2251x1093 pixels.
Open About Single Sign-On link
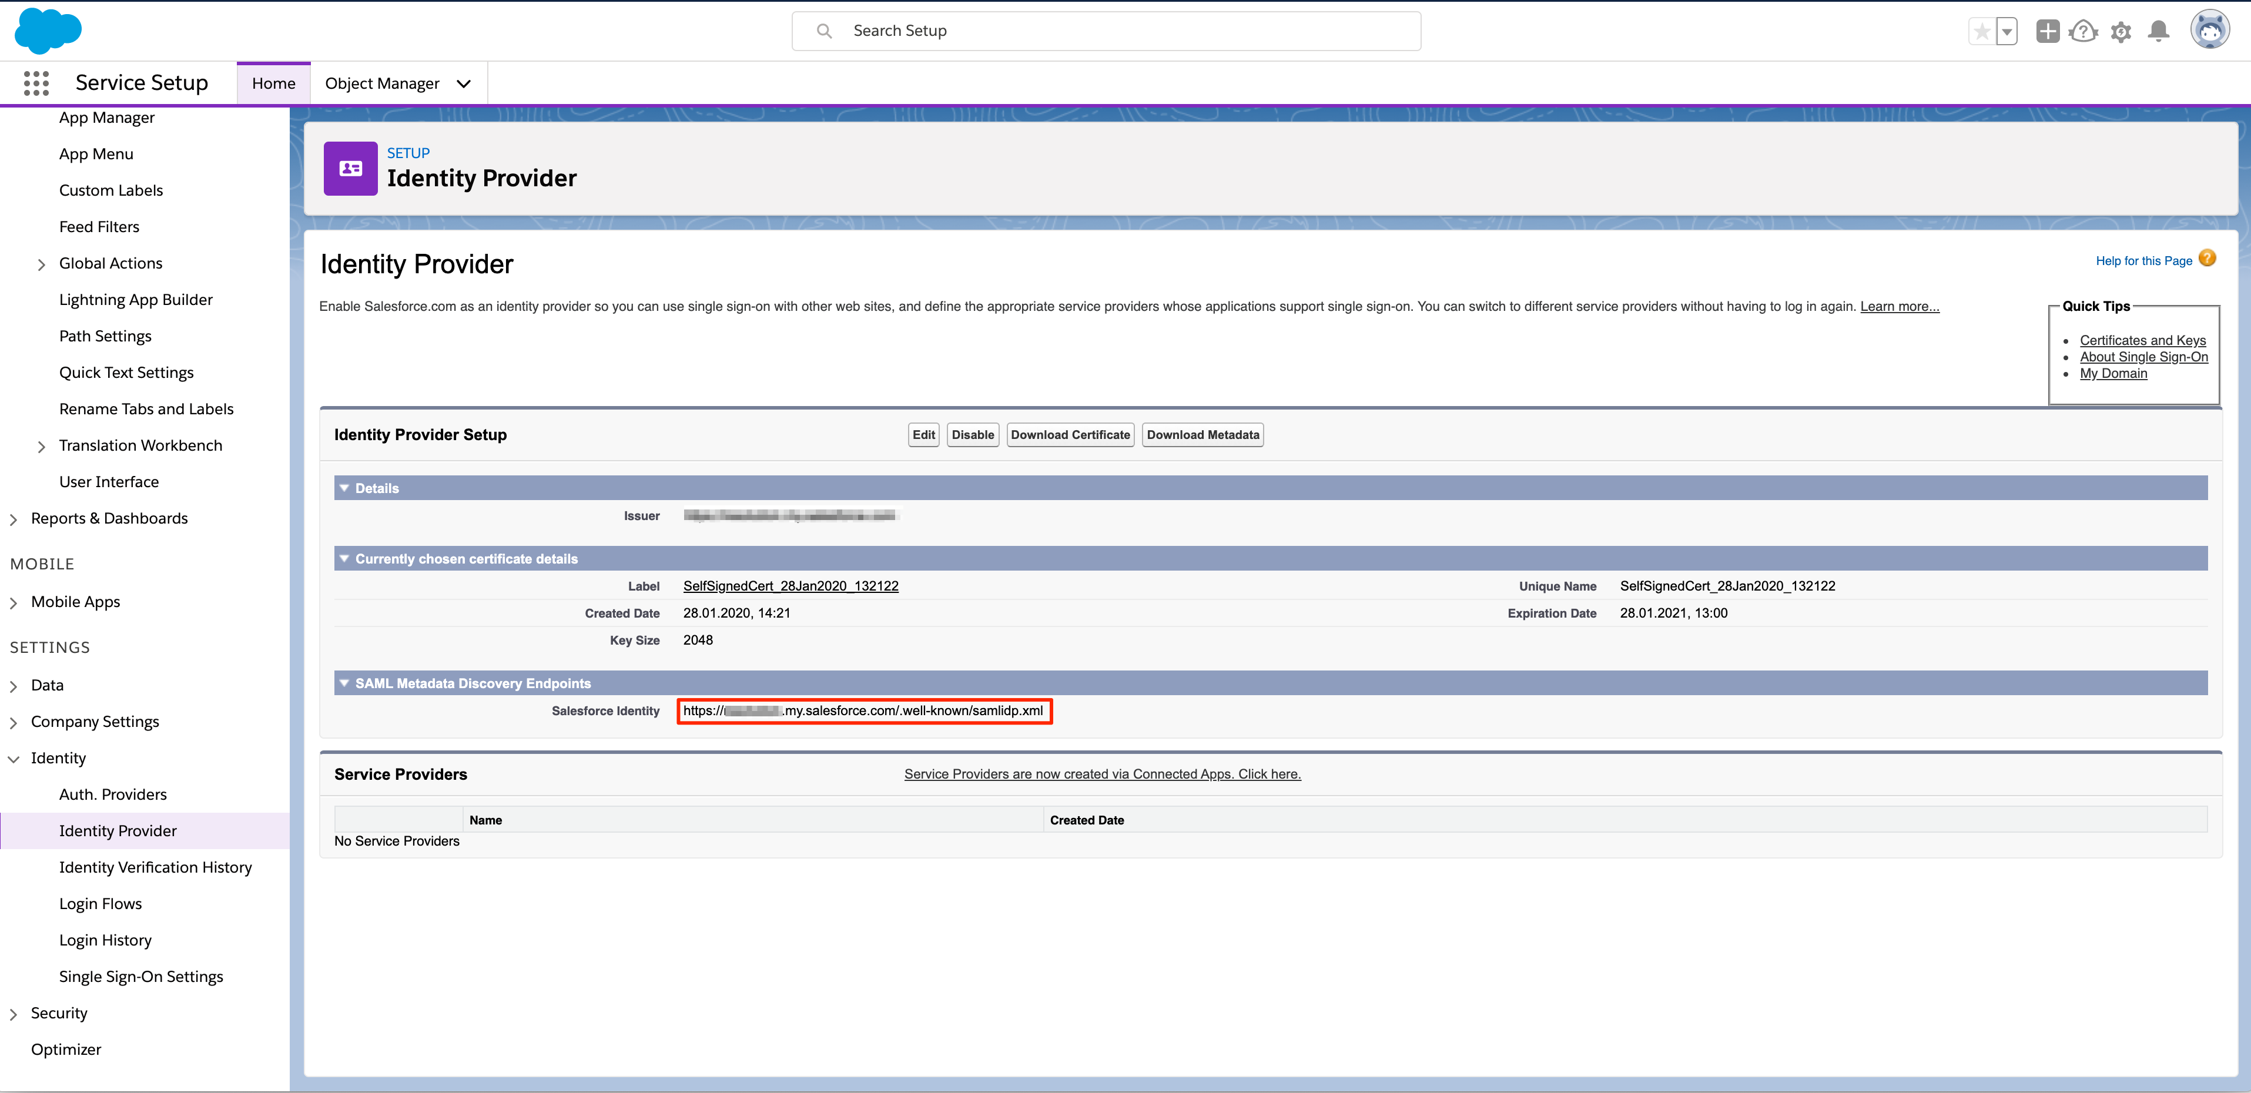tap(2143, 357)
